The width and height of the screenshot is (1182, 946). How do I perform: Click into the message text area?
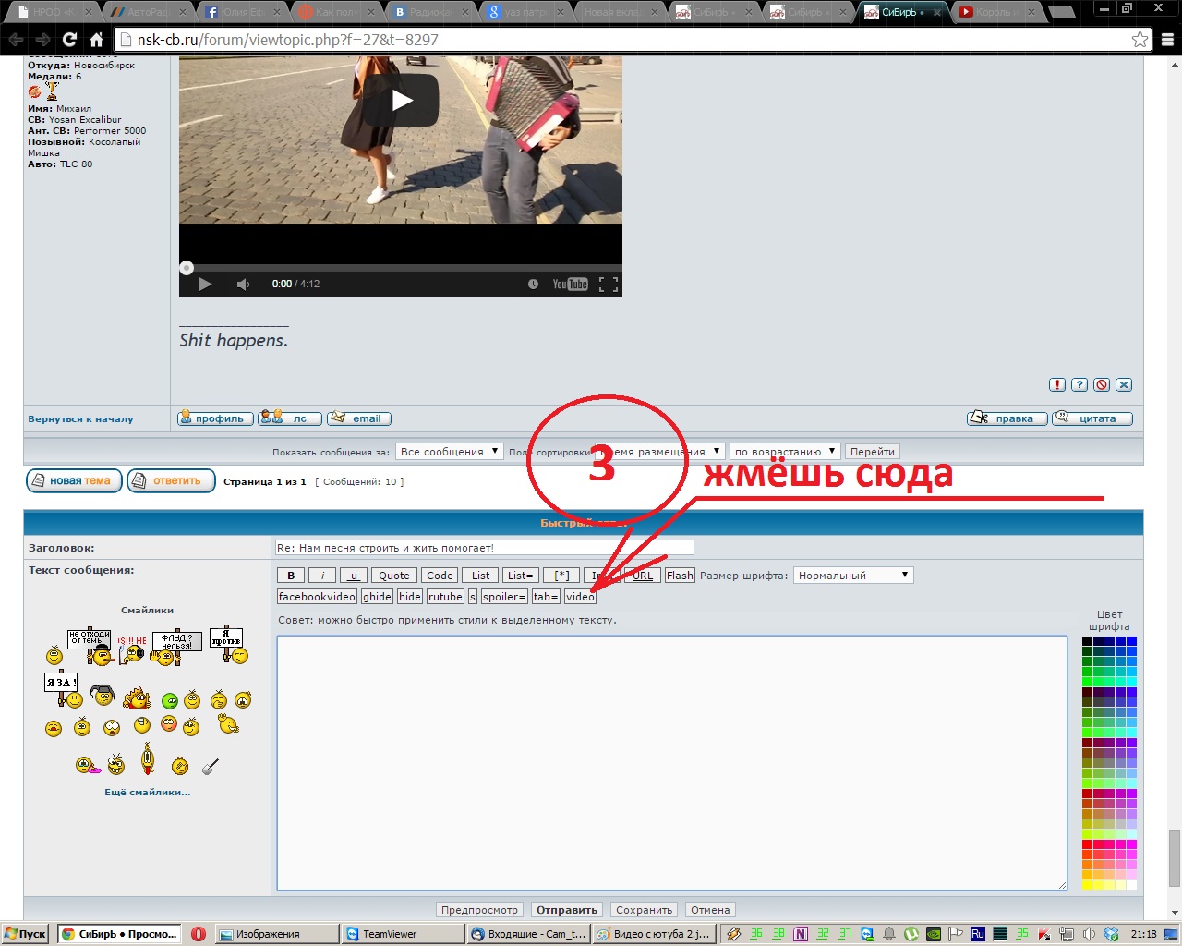coord(671,762)
